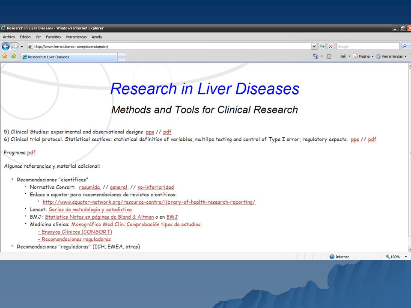Click the search magnifier icon
Image resolution: width=411 pixels, height=308 pixels.
[405, 46]
